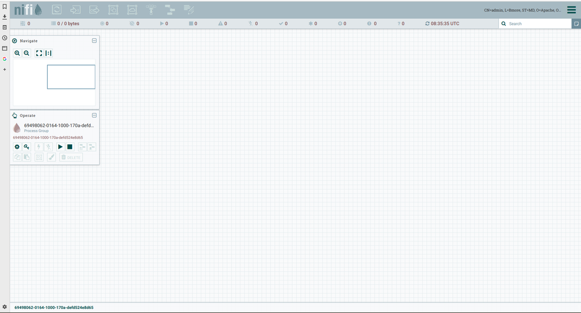Open browser sidebar settings gear at bottom
581x313 pixels.
click(x=5, y=307)
